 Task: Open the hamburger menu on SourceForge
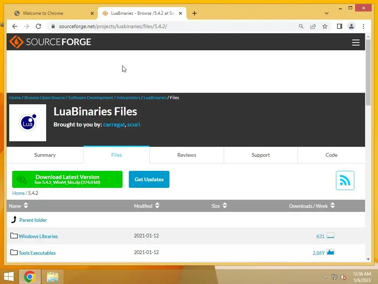coord(355,42)
